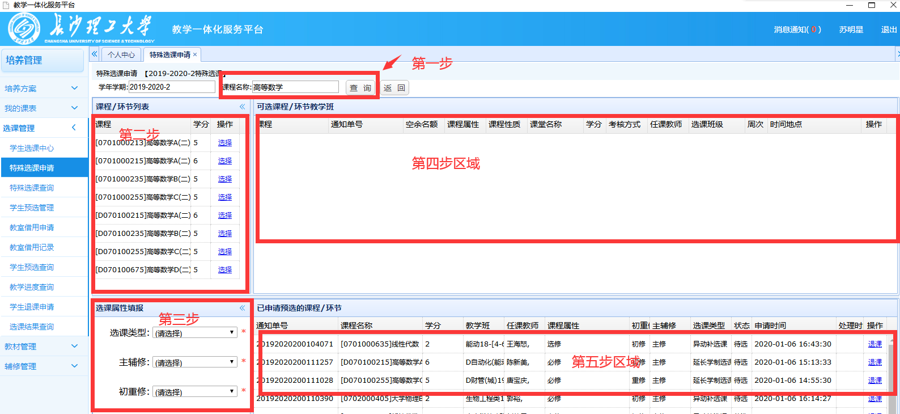Viewport: 900px width, 414px height.
Task: Open the 选课类型 dropdown
Action: (x=194, y=333)
